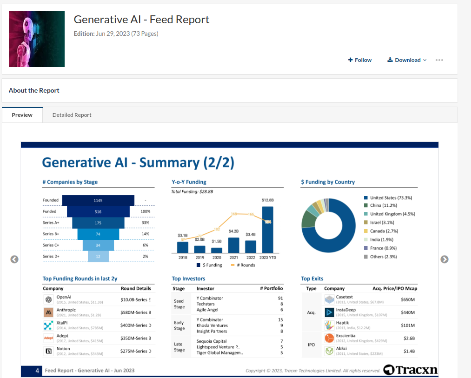Select the Preview tab
471x378 pixels.
point(22,115)
